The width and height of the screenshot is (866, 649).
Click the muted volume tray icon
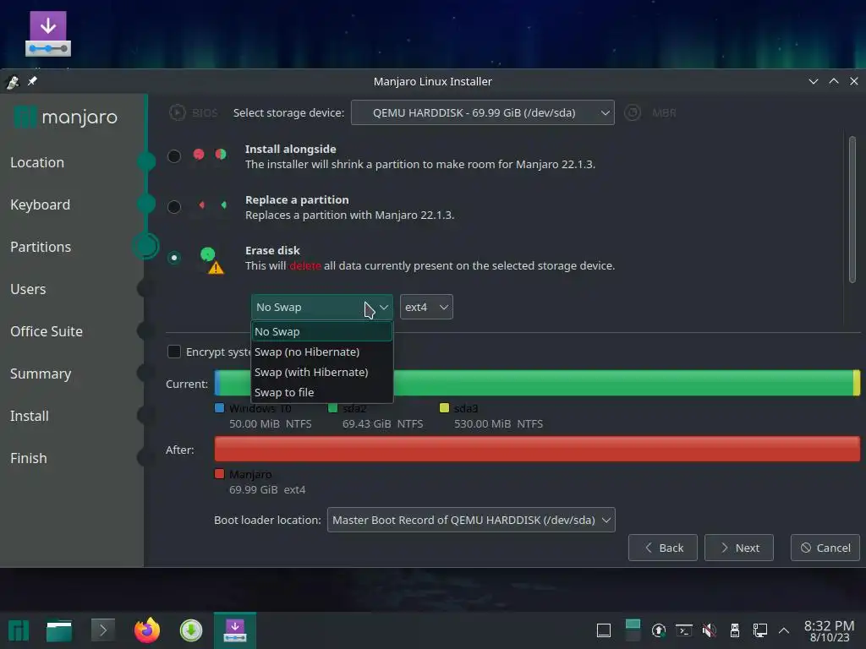[x=710, y=630]
